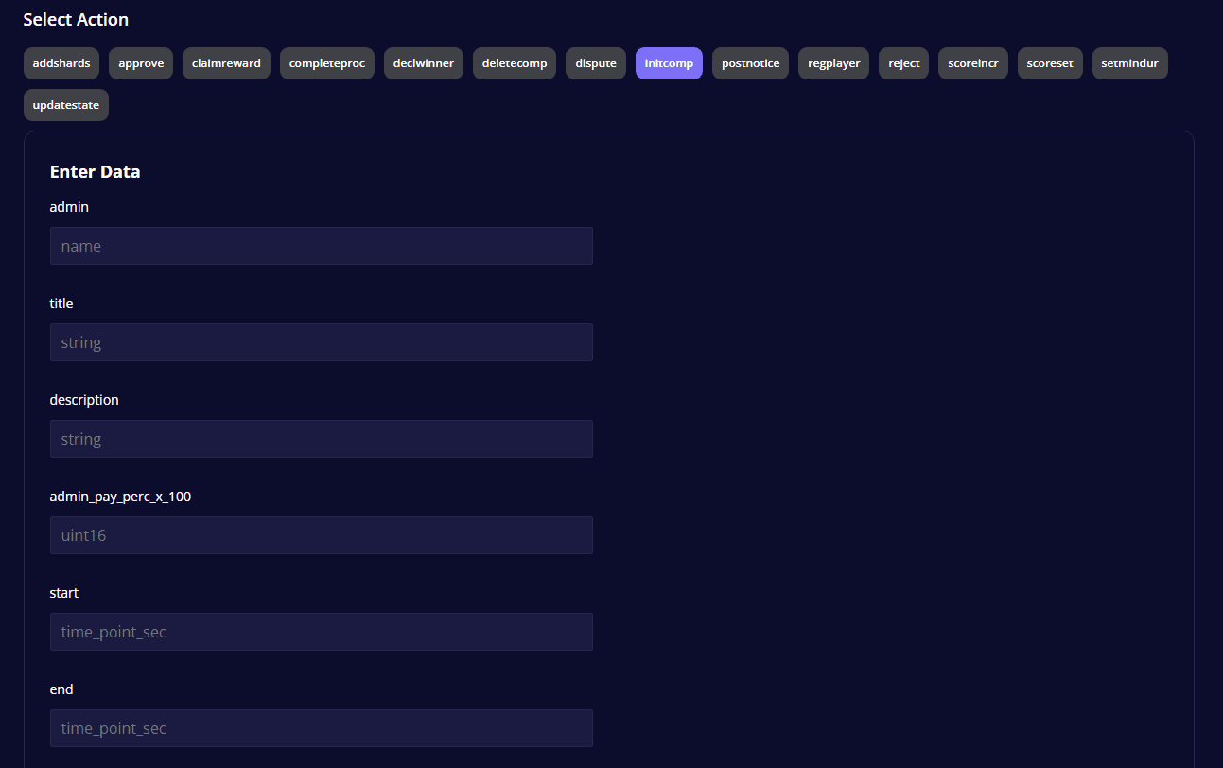Viewport: 1223px width, 768px height.
Task: Choose the deletecomp action
Action: [515, 63]
